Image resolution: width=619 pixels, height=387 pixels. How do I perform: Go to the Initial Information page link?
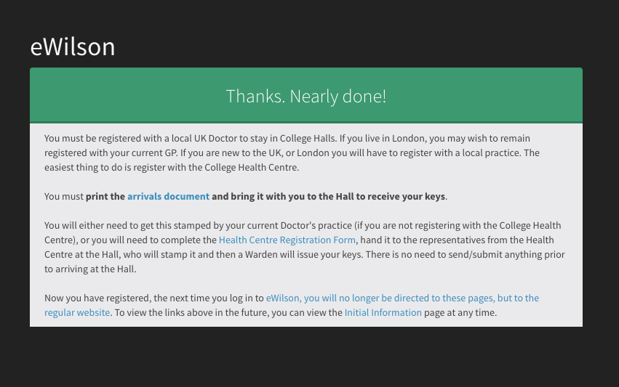(383, 312)
